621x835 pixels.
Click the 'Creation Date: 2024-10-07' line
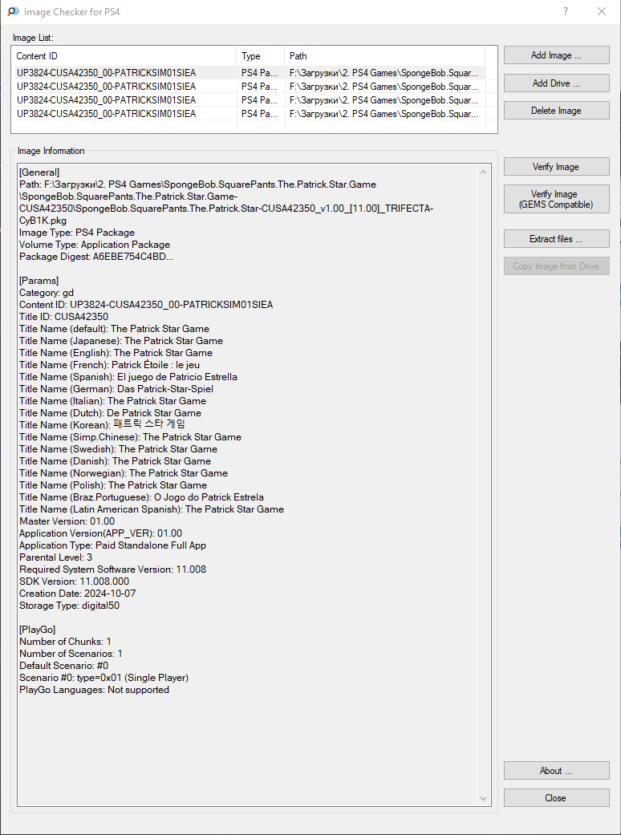77,594
